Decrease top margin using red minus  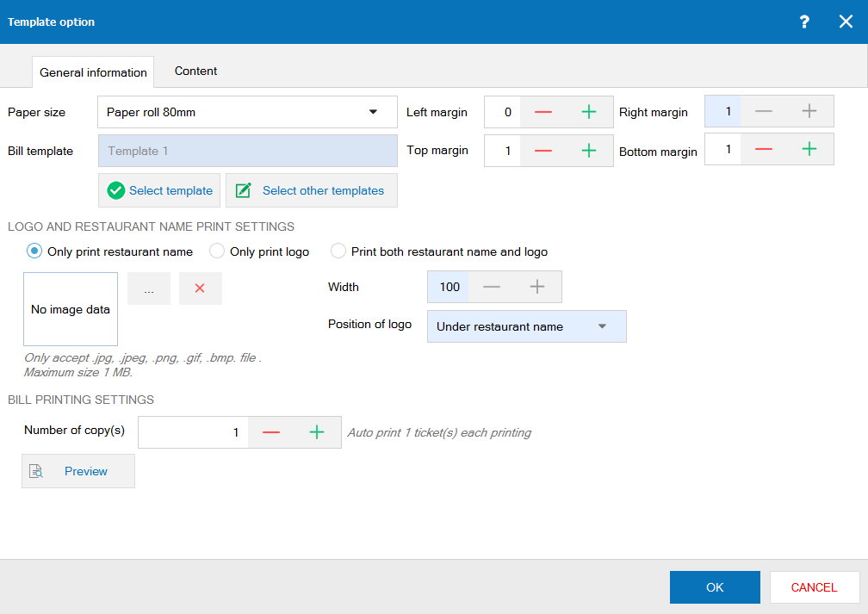543,150
